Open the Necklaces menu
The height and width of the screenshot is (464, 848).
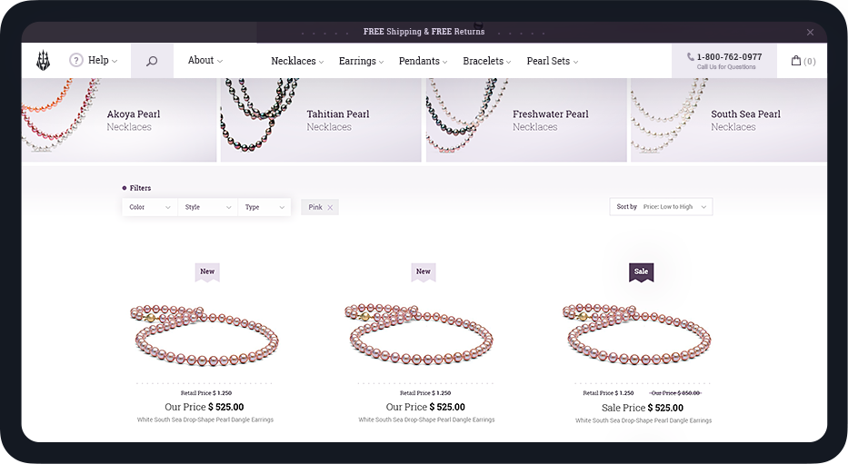click(x=297, y=61)
